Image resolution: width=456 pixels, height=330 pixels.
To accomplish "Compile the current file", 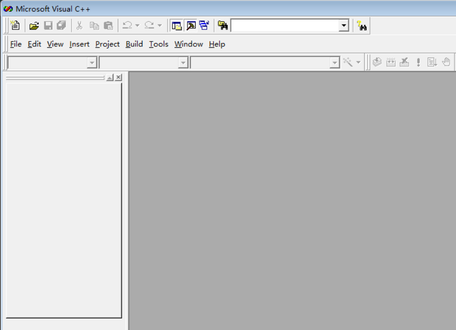I will coord(377,62).
